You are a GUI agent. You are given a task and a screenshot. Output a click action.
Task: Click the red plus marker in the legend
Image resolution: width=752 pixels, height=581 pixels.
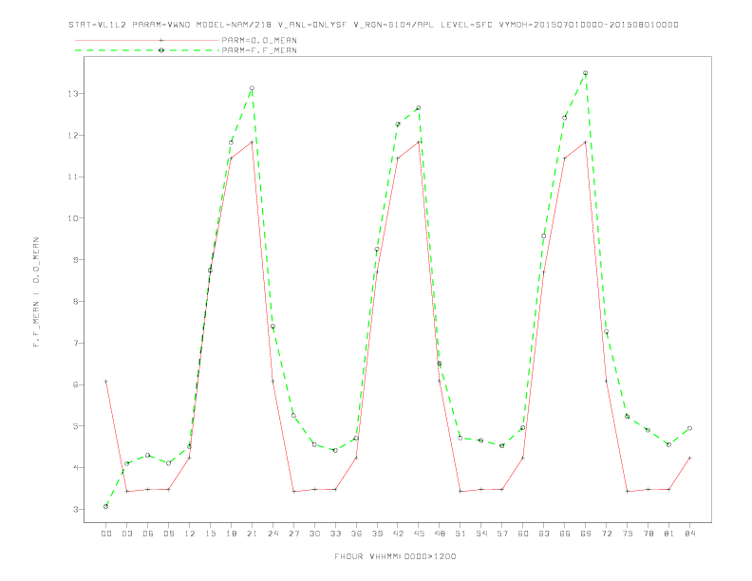point(161,40)
